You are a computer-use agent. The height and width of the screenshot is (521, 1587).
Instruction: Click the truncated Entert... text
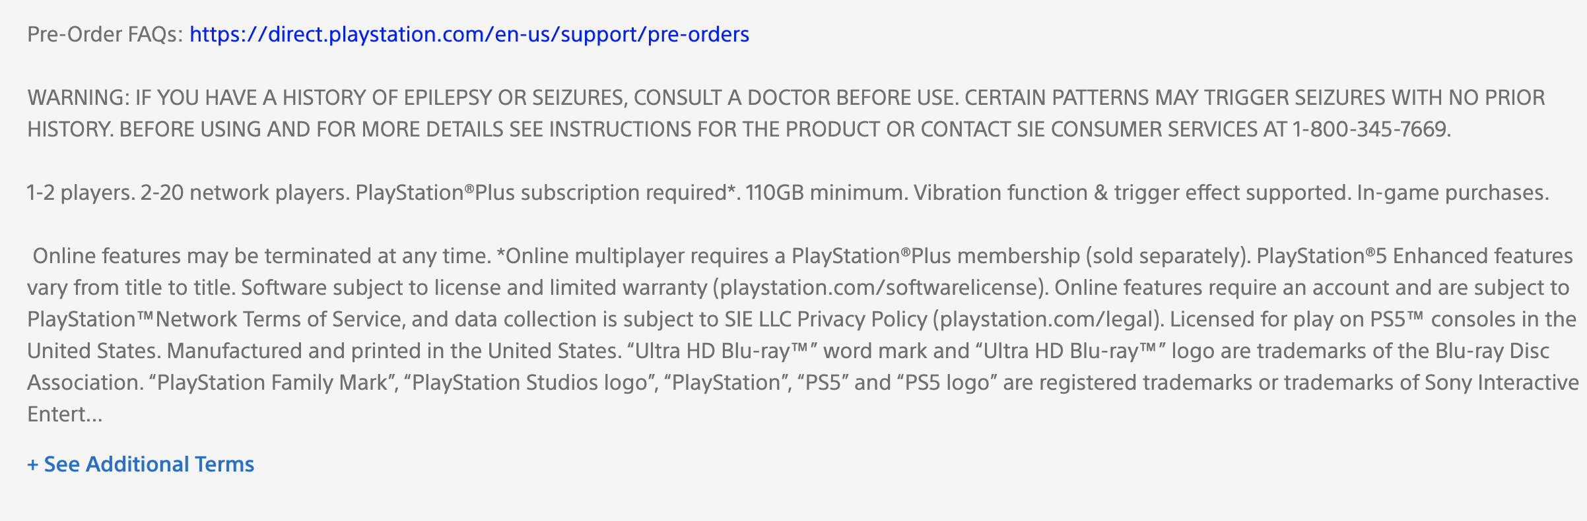coord(65,414)
